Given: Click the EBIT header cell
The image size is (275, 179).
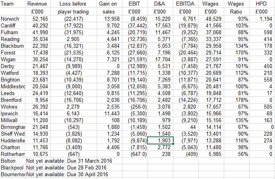Looking at the screenshot, I should 135,4.
